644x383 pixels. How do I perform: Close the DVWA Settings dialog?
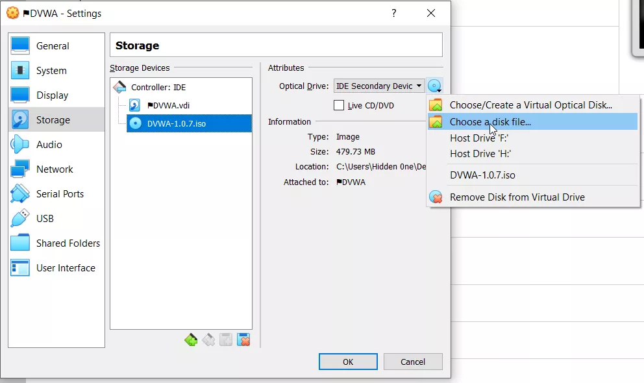click(431, 13)
